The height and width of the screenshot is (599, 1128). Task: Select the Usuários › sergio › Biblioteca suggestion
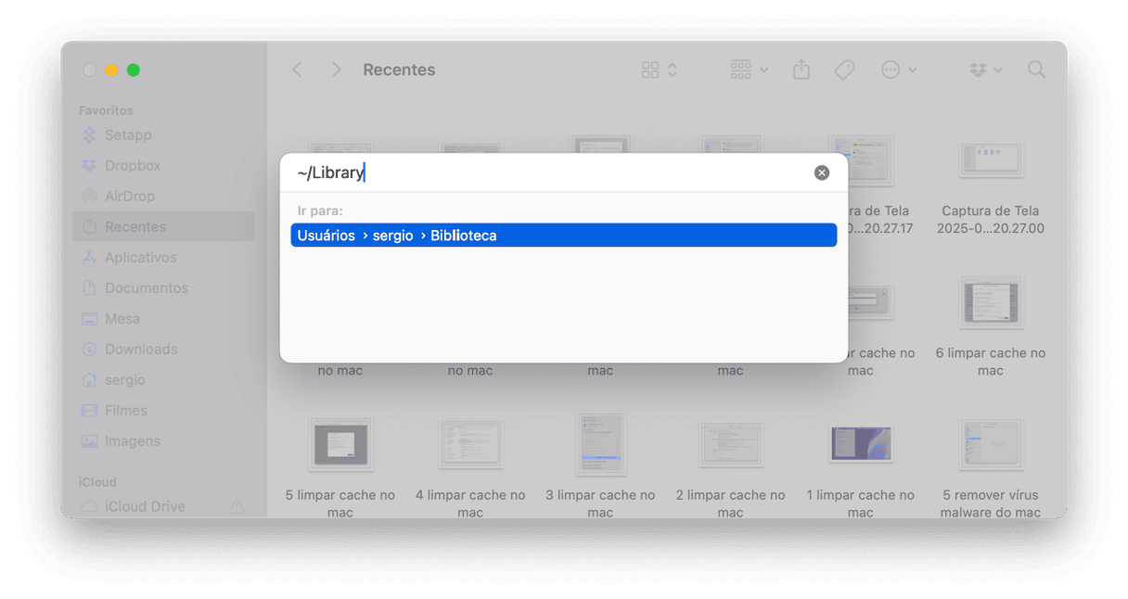[563, 236]
